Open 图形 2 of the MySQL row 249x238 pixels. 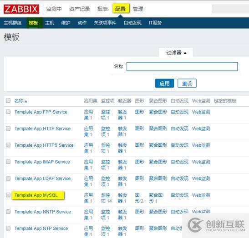[x=139, y=198]
